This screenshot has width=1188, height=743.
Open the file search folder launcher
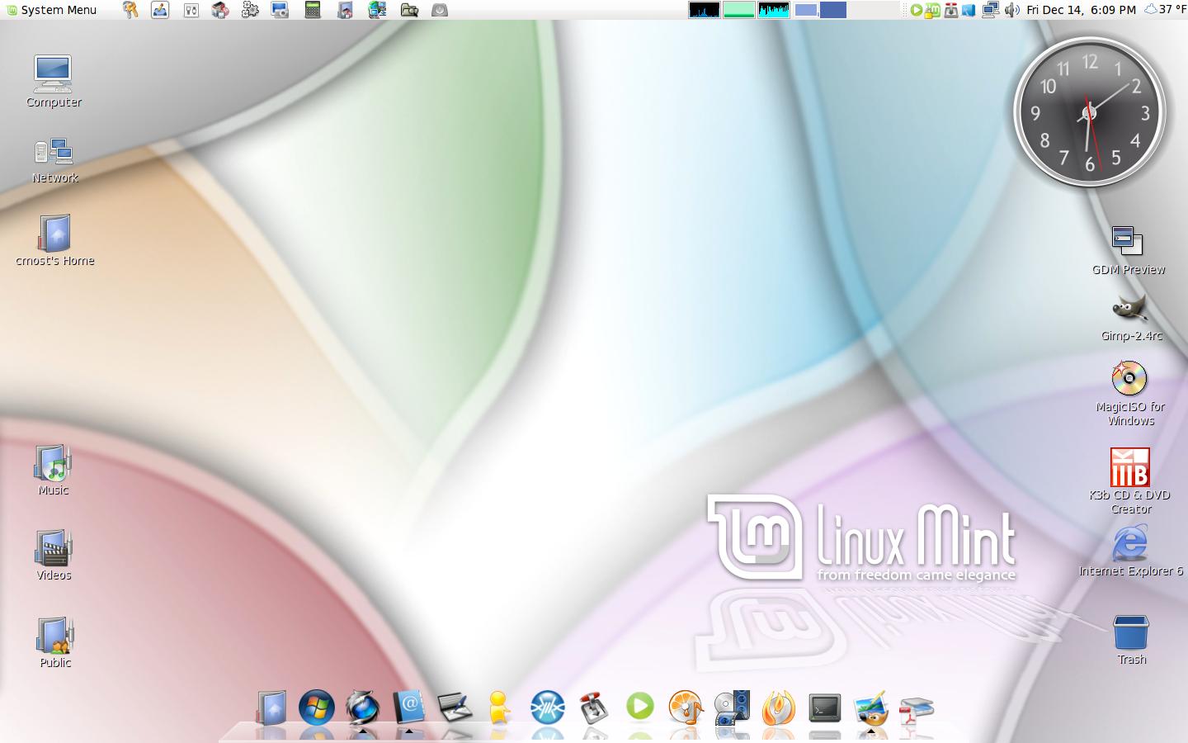point(408,10)
